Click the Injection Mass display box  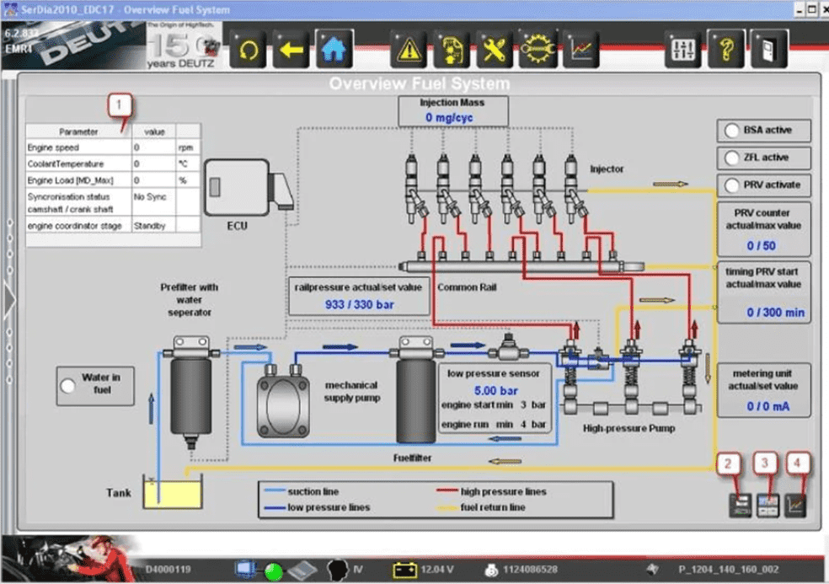point(453,110)
